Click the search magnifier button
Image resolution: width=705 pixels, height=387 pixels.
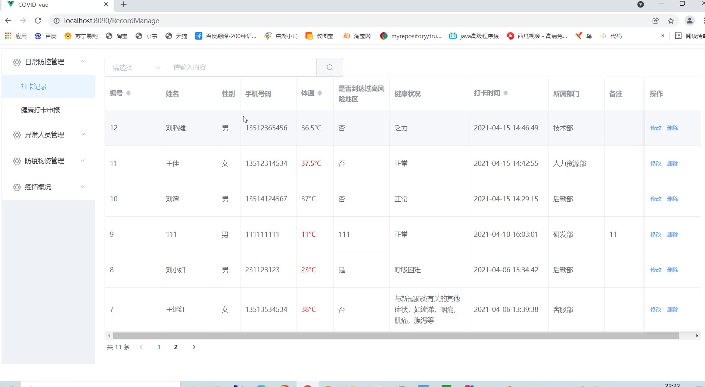coord(330,67)
